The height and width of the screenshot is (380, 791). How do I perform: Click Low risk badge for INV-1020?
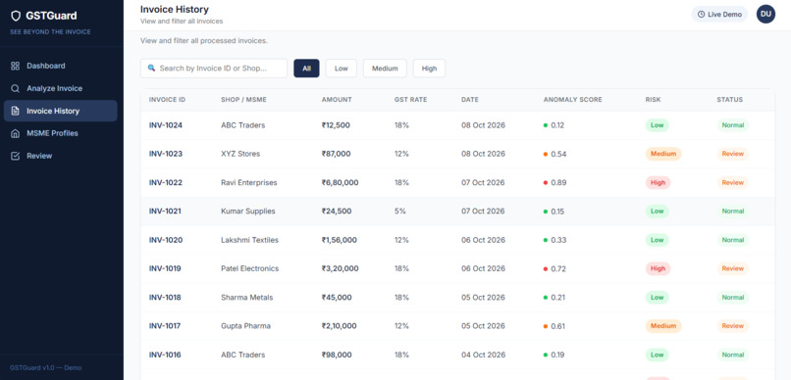(x=657, y=240)
